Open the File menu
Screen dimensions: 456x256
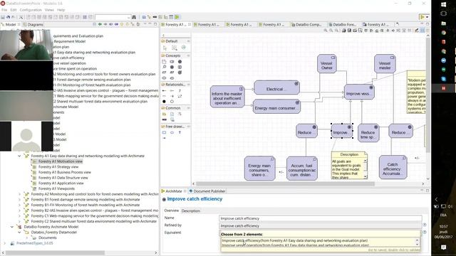pyautogui.click(x=4, y=10)
